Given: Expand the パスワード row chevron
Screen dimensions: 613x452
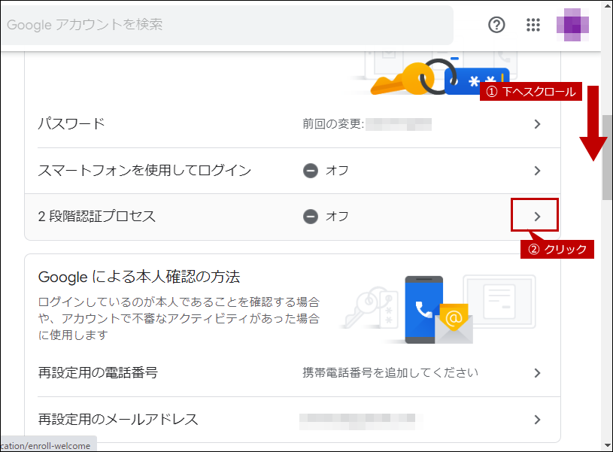Looking at the screenshot, I should pyautogui.click(x=537, y=124).
